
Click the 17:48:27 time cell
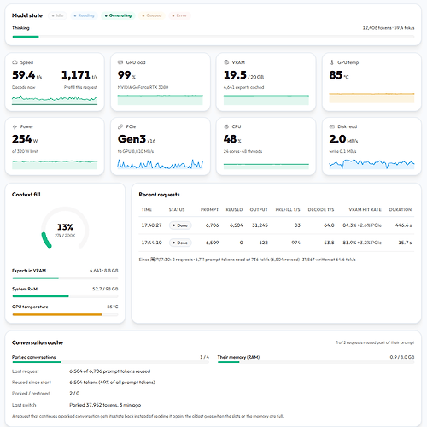point(151,225)
